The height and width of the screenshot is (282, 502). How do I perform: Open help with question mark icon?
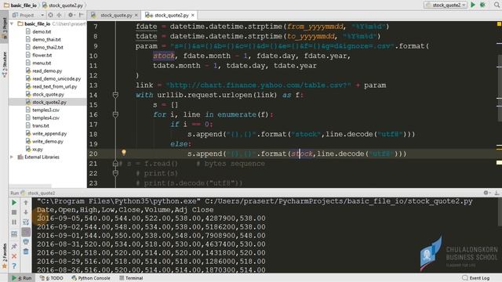pos(14,266)
